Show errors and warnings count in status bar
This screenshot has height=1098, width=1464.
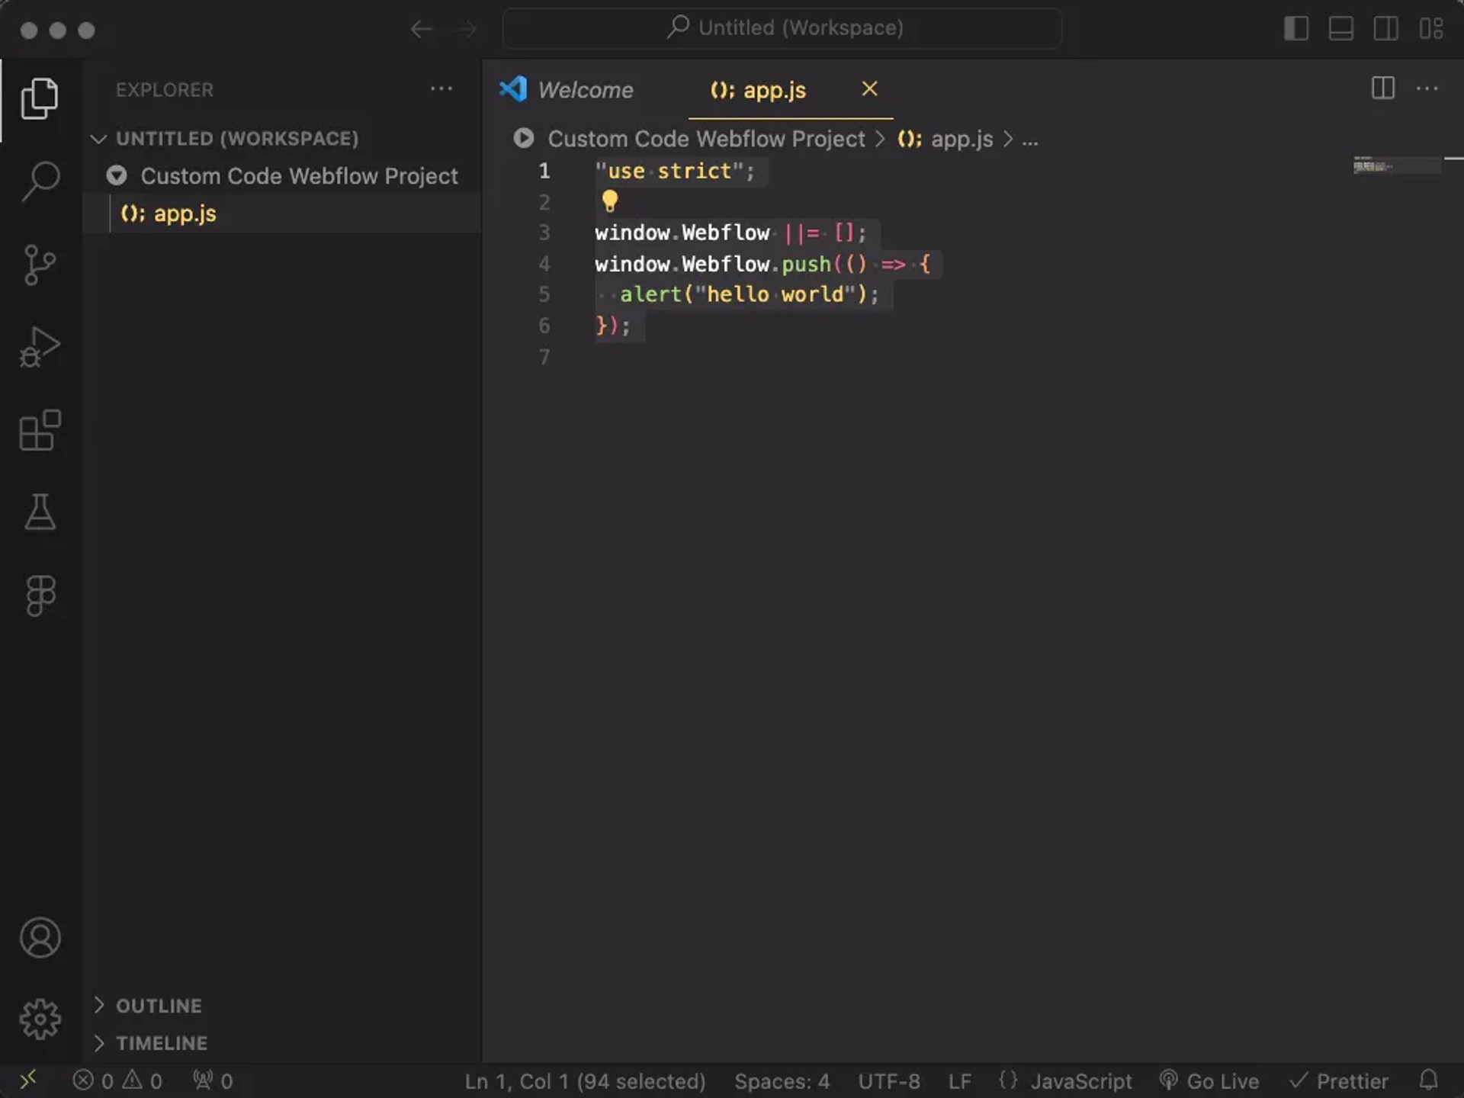click(117, 1080)
